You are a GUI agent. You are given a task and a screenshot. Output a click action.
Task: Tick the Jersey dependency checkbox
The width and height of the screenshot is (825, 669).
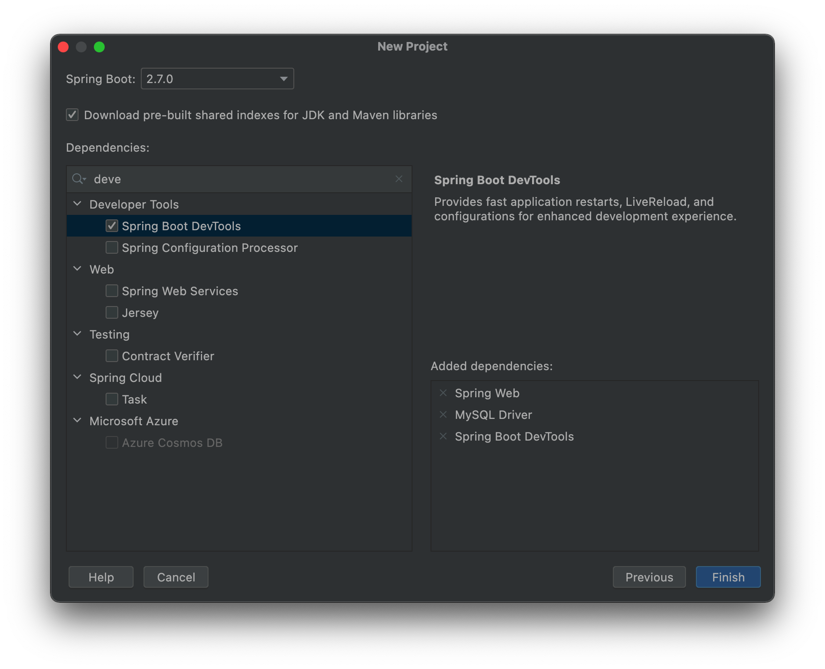pyautogui.click(x=112, y=312)
